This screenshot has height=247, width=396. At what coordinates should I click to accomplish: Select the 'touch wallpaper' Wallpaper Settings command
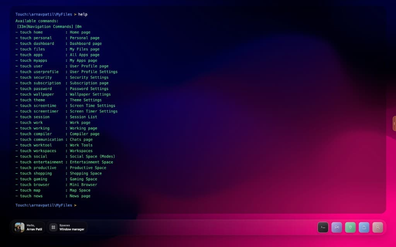pos(35,94)
